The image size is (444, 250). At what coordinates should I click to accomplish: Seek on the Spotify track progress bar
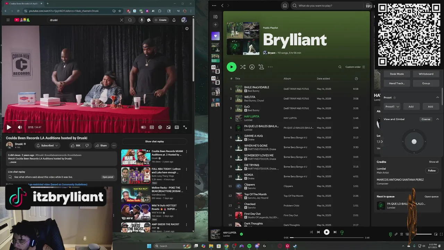pos(326,237)
